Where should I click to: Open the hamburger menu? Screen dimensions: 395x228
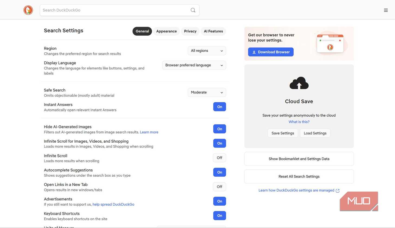[386, 10]
